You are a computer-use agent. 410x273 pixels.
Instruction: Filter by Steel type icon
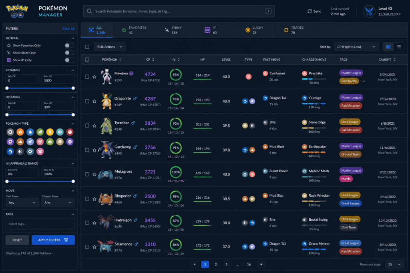pyautogui.click(x=30, y=151)
